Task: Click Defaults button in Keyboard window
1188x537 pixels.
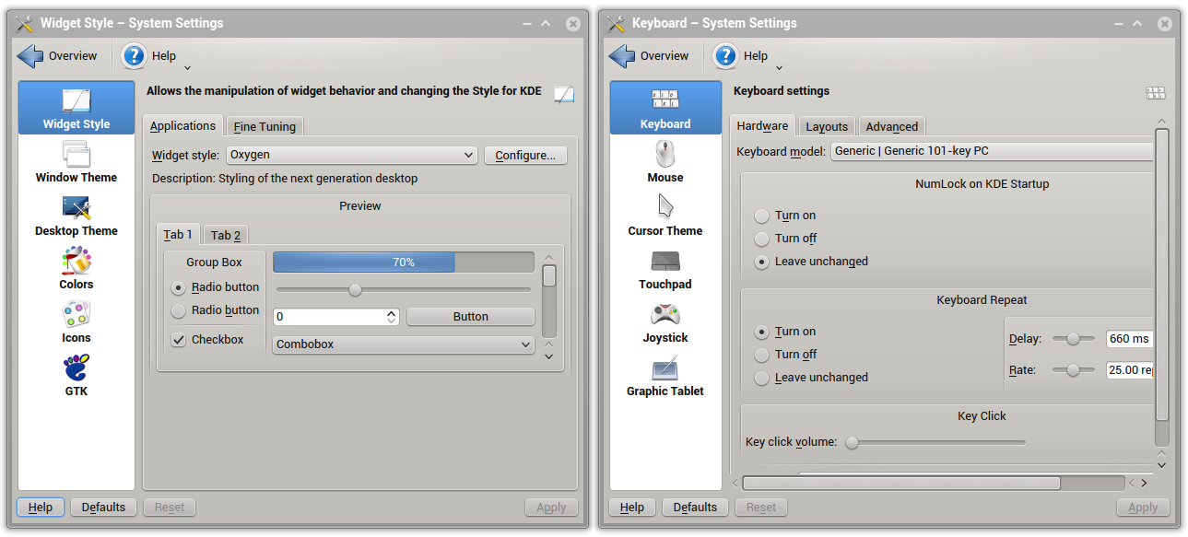Action: tap(695, 508)
